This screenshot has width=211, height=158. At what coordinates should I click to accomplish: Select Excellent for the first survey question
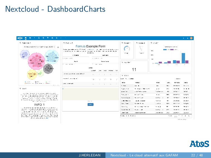click(93, 74)
